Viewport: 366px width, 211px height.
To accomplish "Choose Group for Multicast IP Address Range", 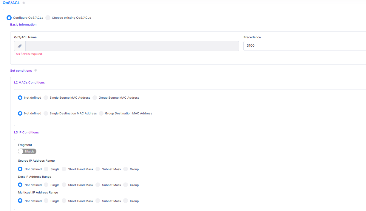I will pyautogui.click(x=126, y=201).
